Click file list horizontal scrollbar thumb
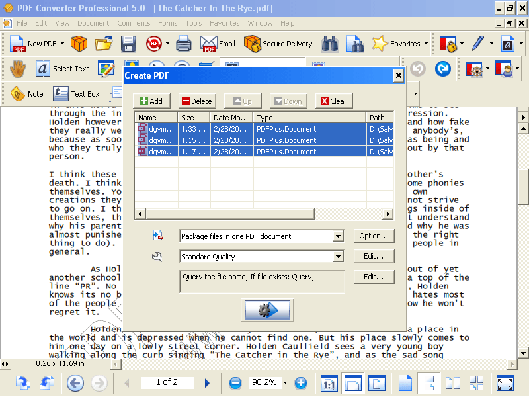This screenshot has height=397, width=529. [230, 214]
